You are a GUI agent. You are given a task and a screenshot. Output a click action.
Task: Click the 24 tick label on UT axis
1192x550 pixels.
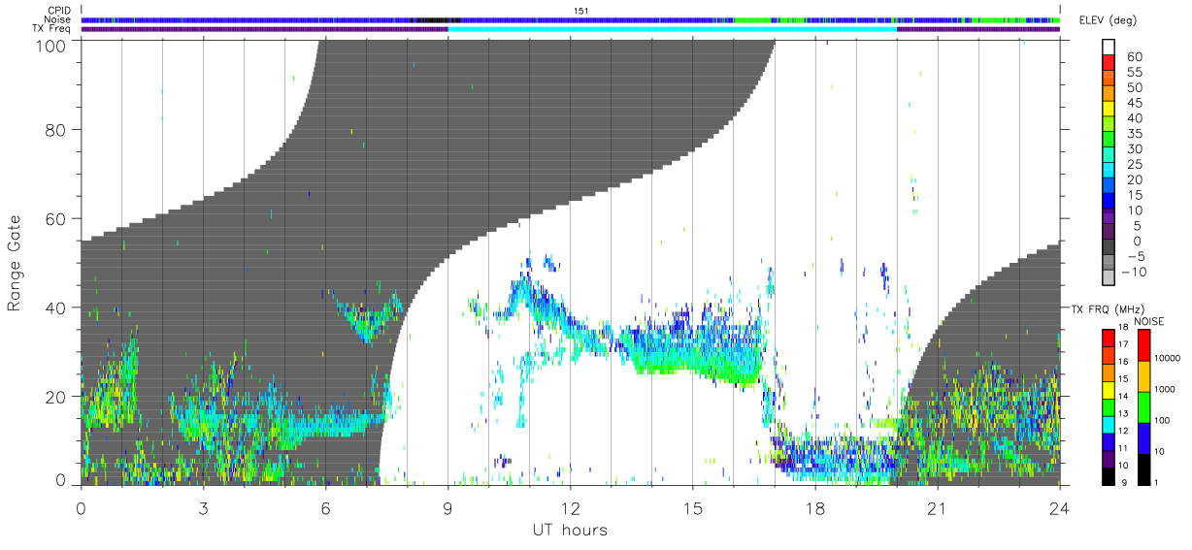1059,507
